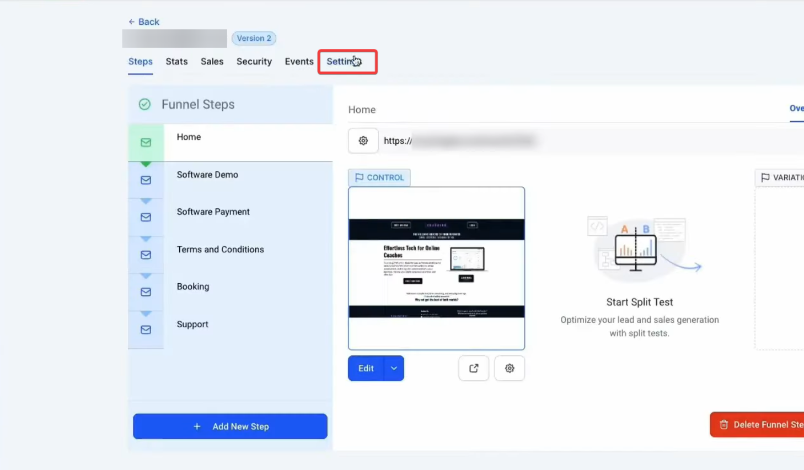
Task: Click the envelope icon for Booking step
Action: point(146,292)
